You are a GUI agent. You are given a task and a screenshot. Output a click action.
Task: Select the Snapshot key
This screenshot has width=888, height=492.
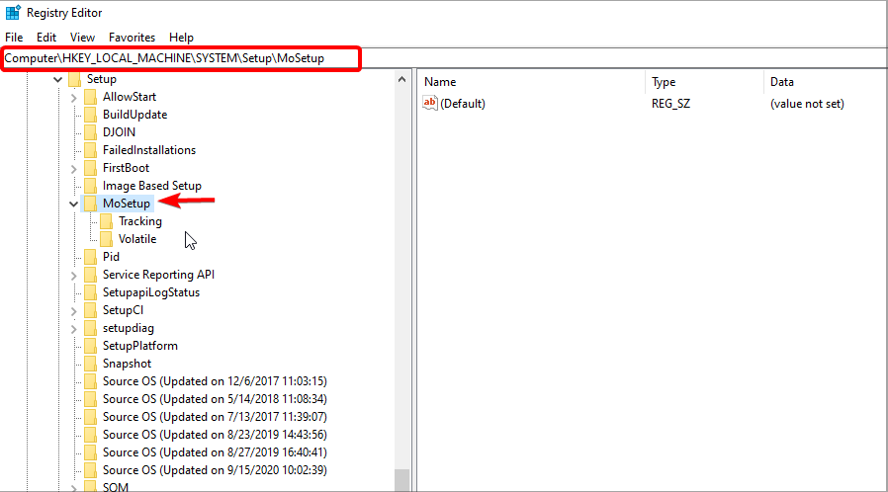click(127, 365)
